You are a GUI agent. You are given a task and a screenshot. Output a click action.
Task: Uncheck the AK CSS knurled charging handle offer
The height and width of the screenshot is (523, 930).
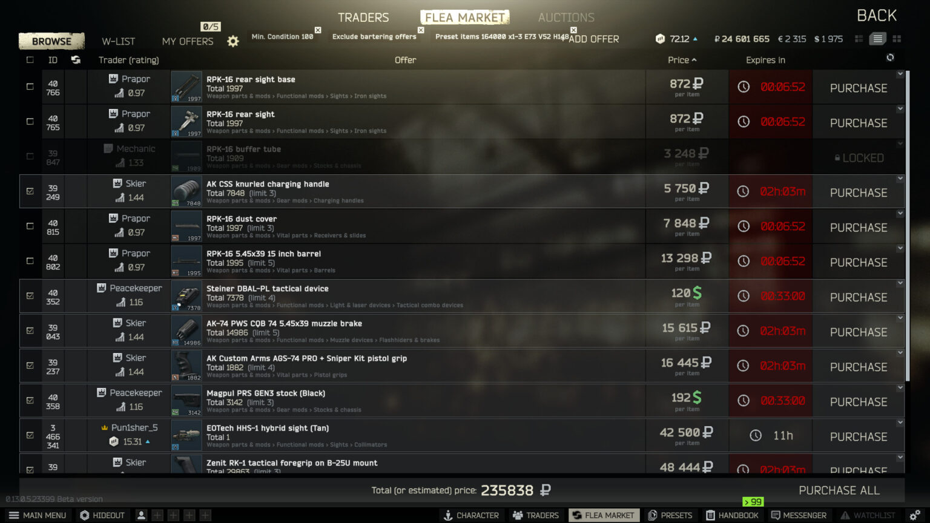(30, 191)
